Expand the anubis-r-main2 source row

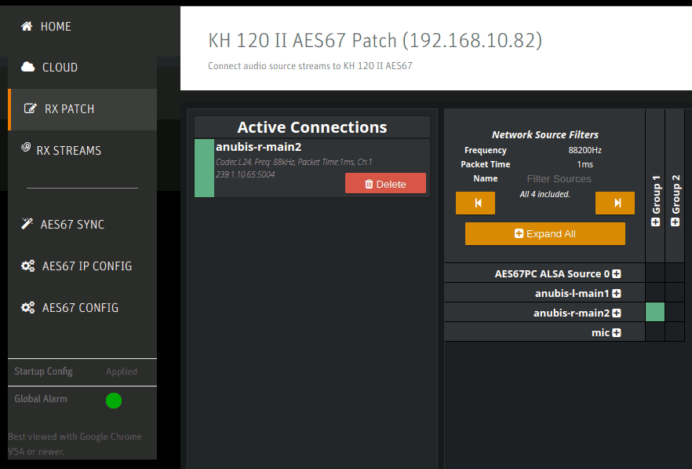(x=617, y=313)
